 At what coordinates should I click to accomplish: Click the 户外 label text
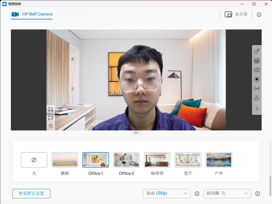pos(219,173)
